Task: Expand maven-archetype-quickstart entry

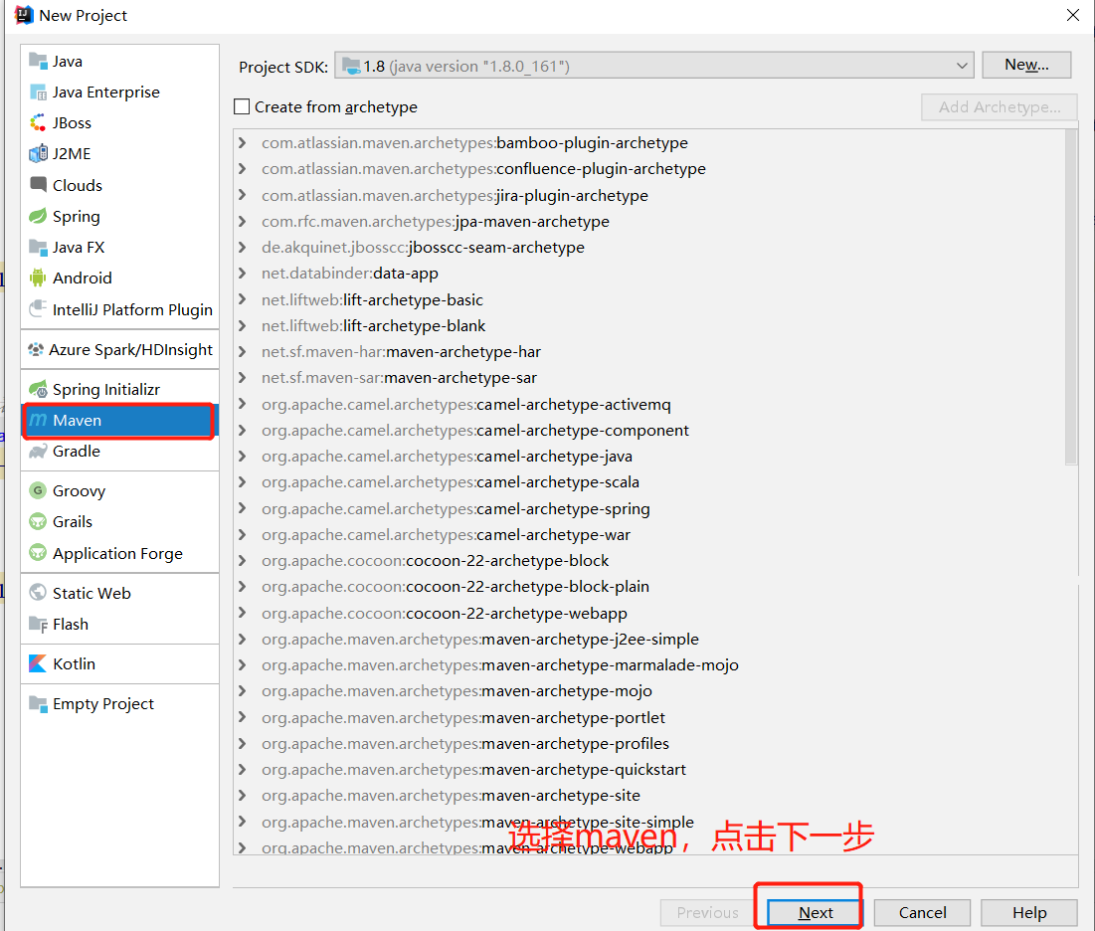Action: [243, 769]
